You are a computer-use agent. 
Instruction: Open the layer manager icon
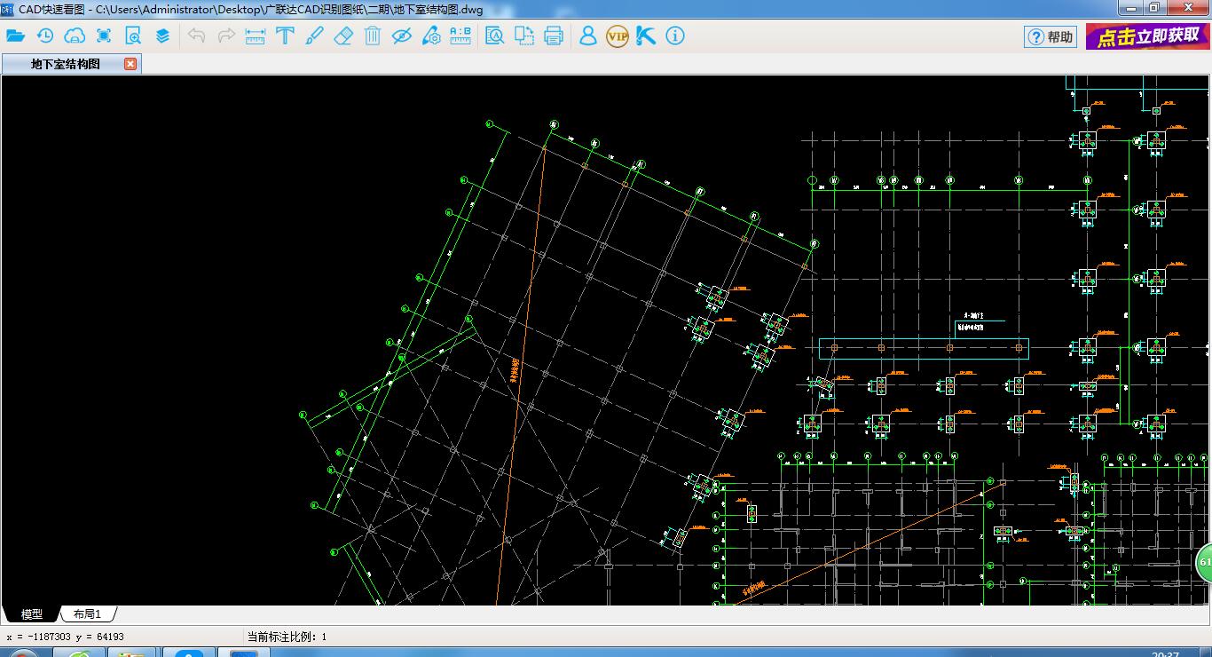tap(162, 36)
